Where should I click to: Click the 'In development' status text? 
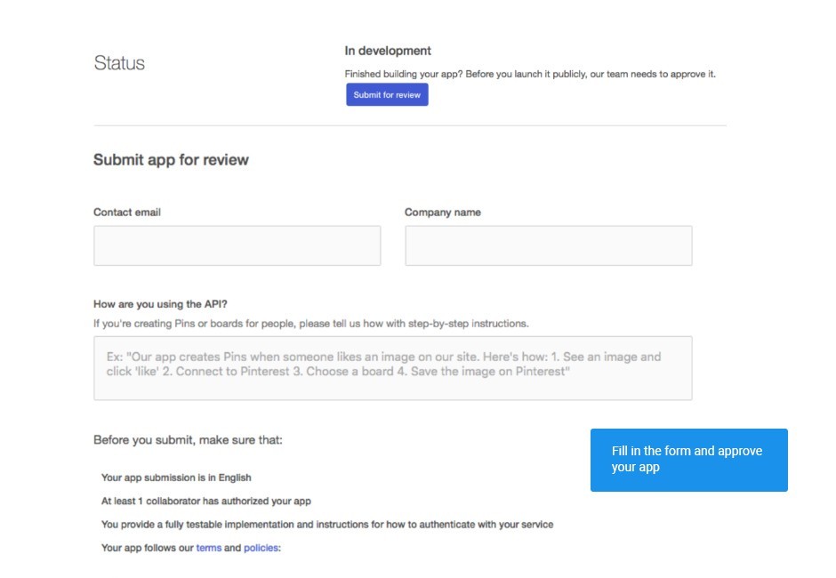[x=388, y=51]
